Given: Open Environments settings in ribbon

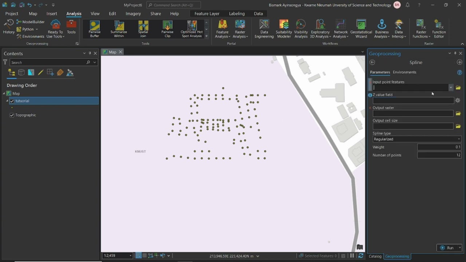Looking at the screenshot, I should pyautogui.click(x=31, y=36).
